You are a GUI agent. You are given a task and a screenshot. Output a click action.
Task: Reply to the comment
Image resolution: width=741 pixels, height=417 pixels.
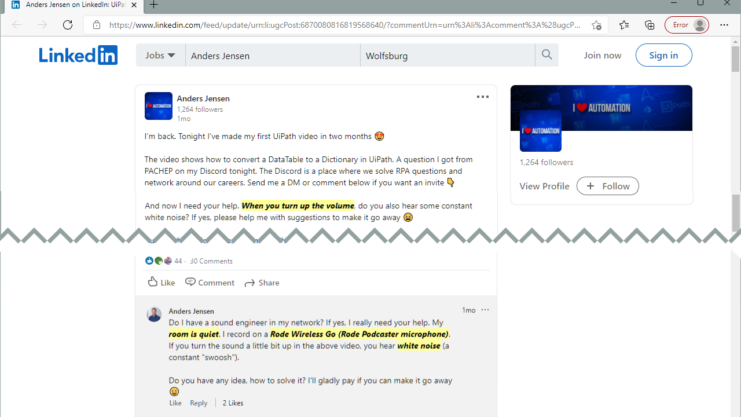(199, 403)
